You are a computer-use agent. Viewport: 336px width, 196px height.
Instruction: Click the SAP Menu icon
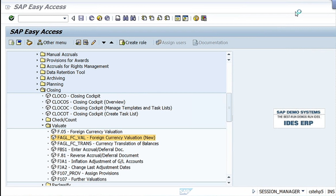pyautogui.click(x=19, y=42)
